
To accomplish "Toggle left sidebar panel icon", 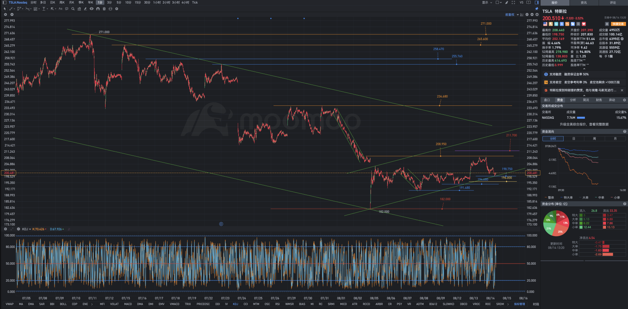I will coord(4,2).
